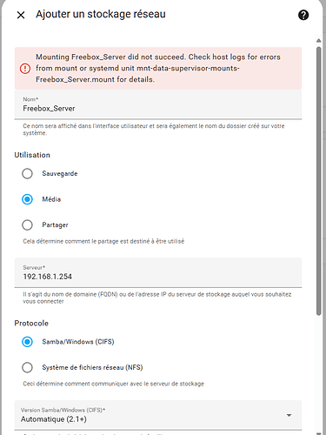Open the help icon in dialog header
The width and height of the screenshot is (326, 435).
pos(303,15)
